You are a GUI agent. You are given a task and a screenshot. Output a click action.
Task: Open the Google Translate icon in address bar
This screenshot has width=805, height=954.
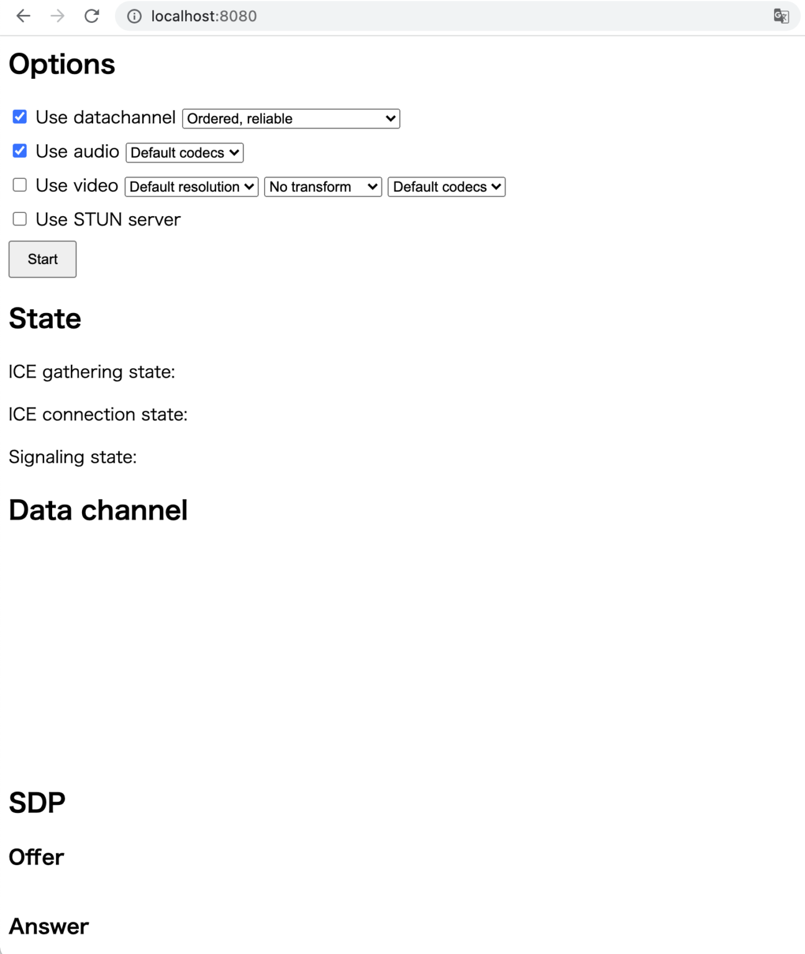pyautogui.click(x=781, y=16)
